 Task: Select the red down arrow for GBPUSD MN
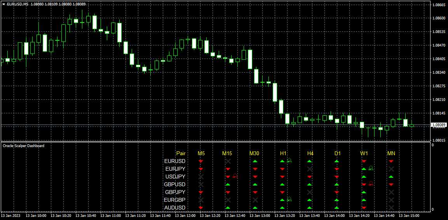pyautogui.click(x=391, y=185)
